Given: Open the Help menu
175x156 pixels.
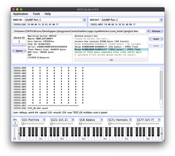Looking at the screenshot, I should 48,14.
